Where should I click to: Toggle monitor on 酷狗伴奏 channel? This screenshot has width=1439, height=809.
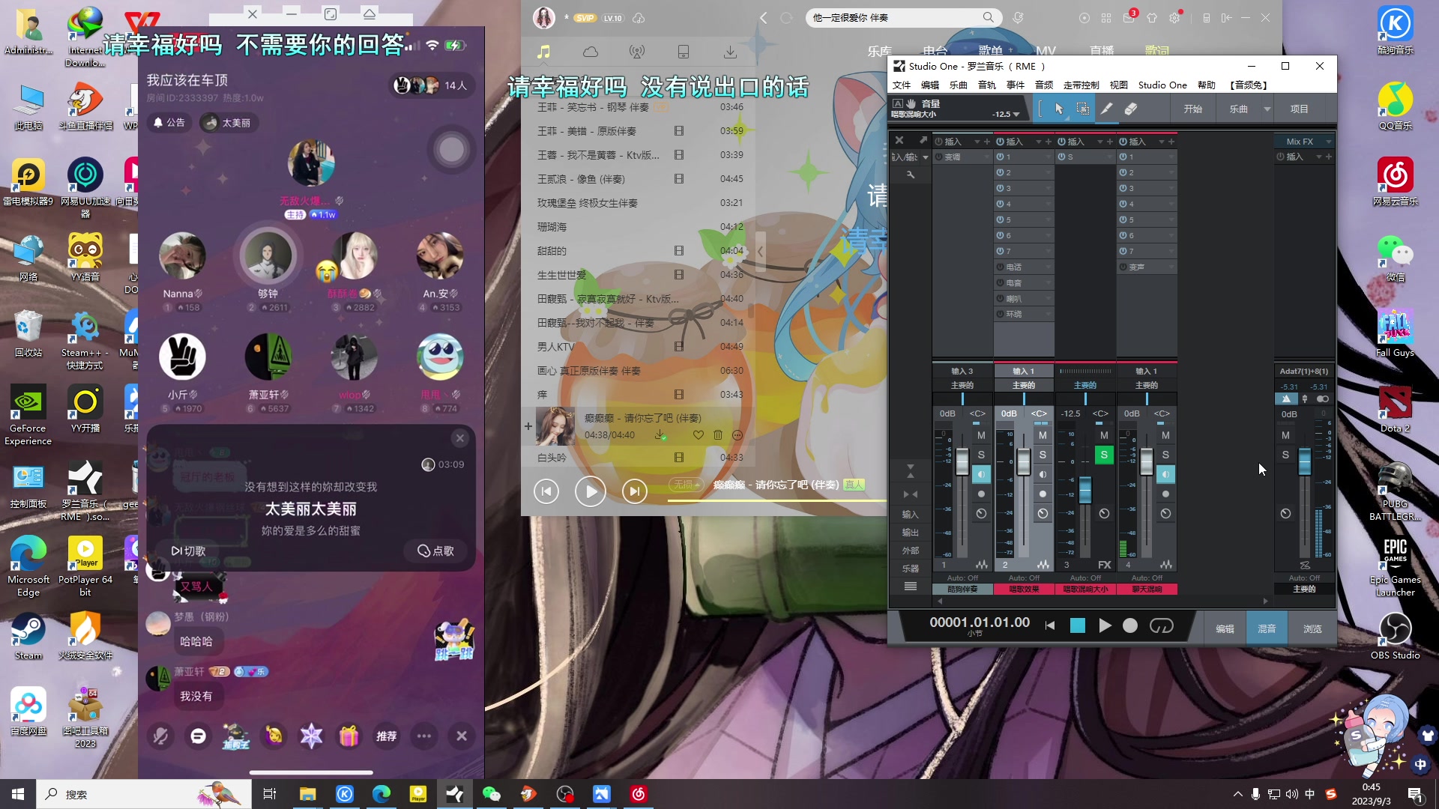tap(981, 474)
